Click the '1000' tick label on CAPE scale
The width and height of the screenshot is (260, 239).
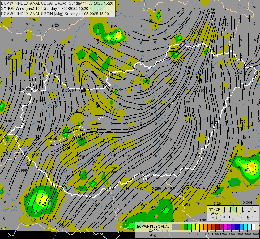(x=215, y=234)
